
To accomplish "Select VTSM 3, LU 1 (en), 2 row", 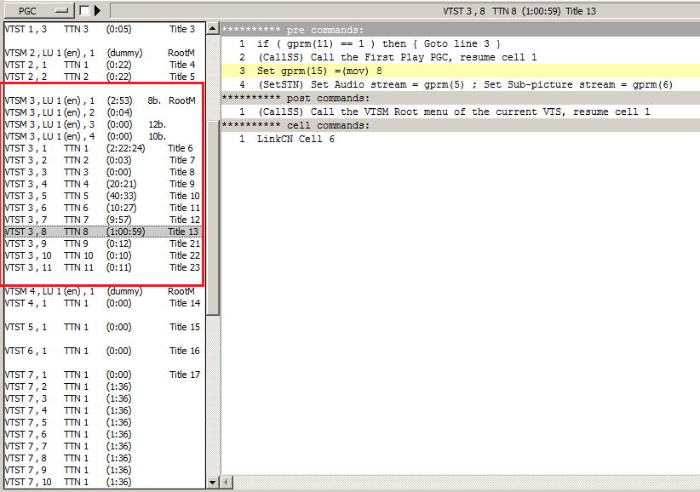I will (104, 113).
